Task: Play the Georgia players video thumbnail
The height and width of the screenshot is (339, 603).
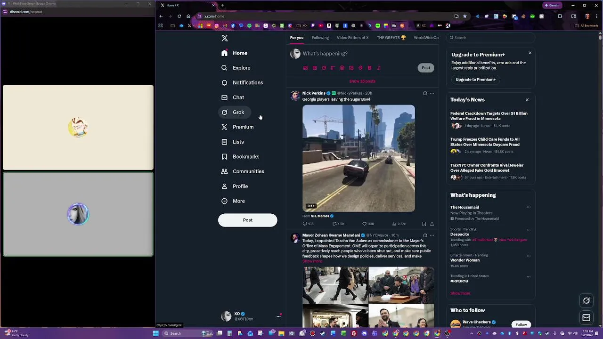Action: (x=359, y=158)
